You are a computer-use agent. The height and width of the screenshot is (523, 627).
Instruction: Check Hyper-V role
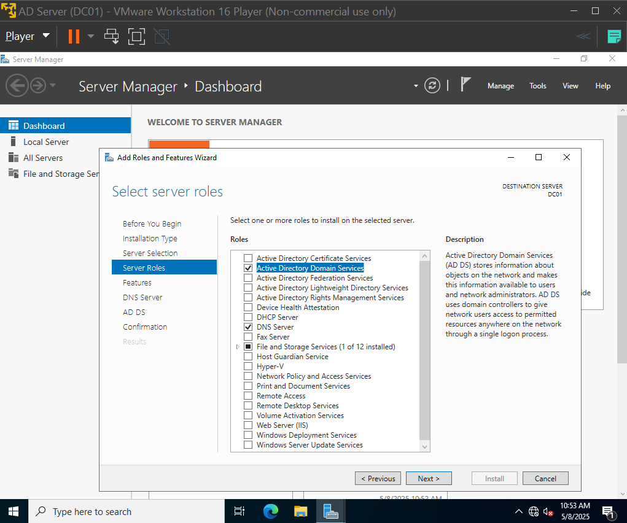click(x=248, y=366)
